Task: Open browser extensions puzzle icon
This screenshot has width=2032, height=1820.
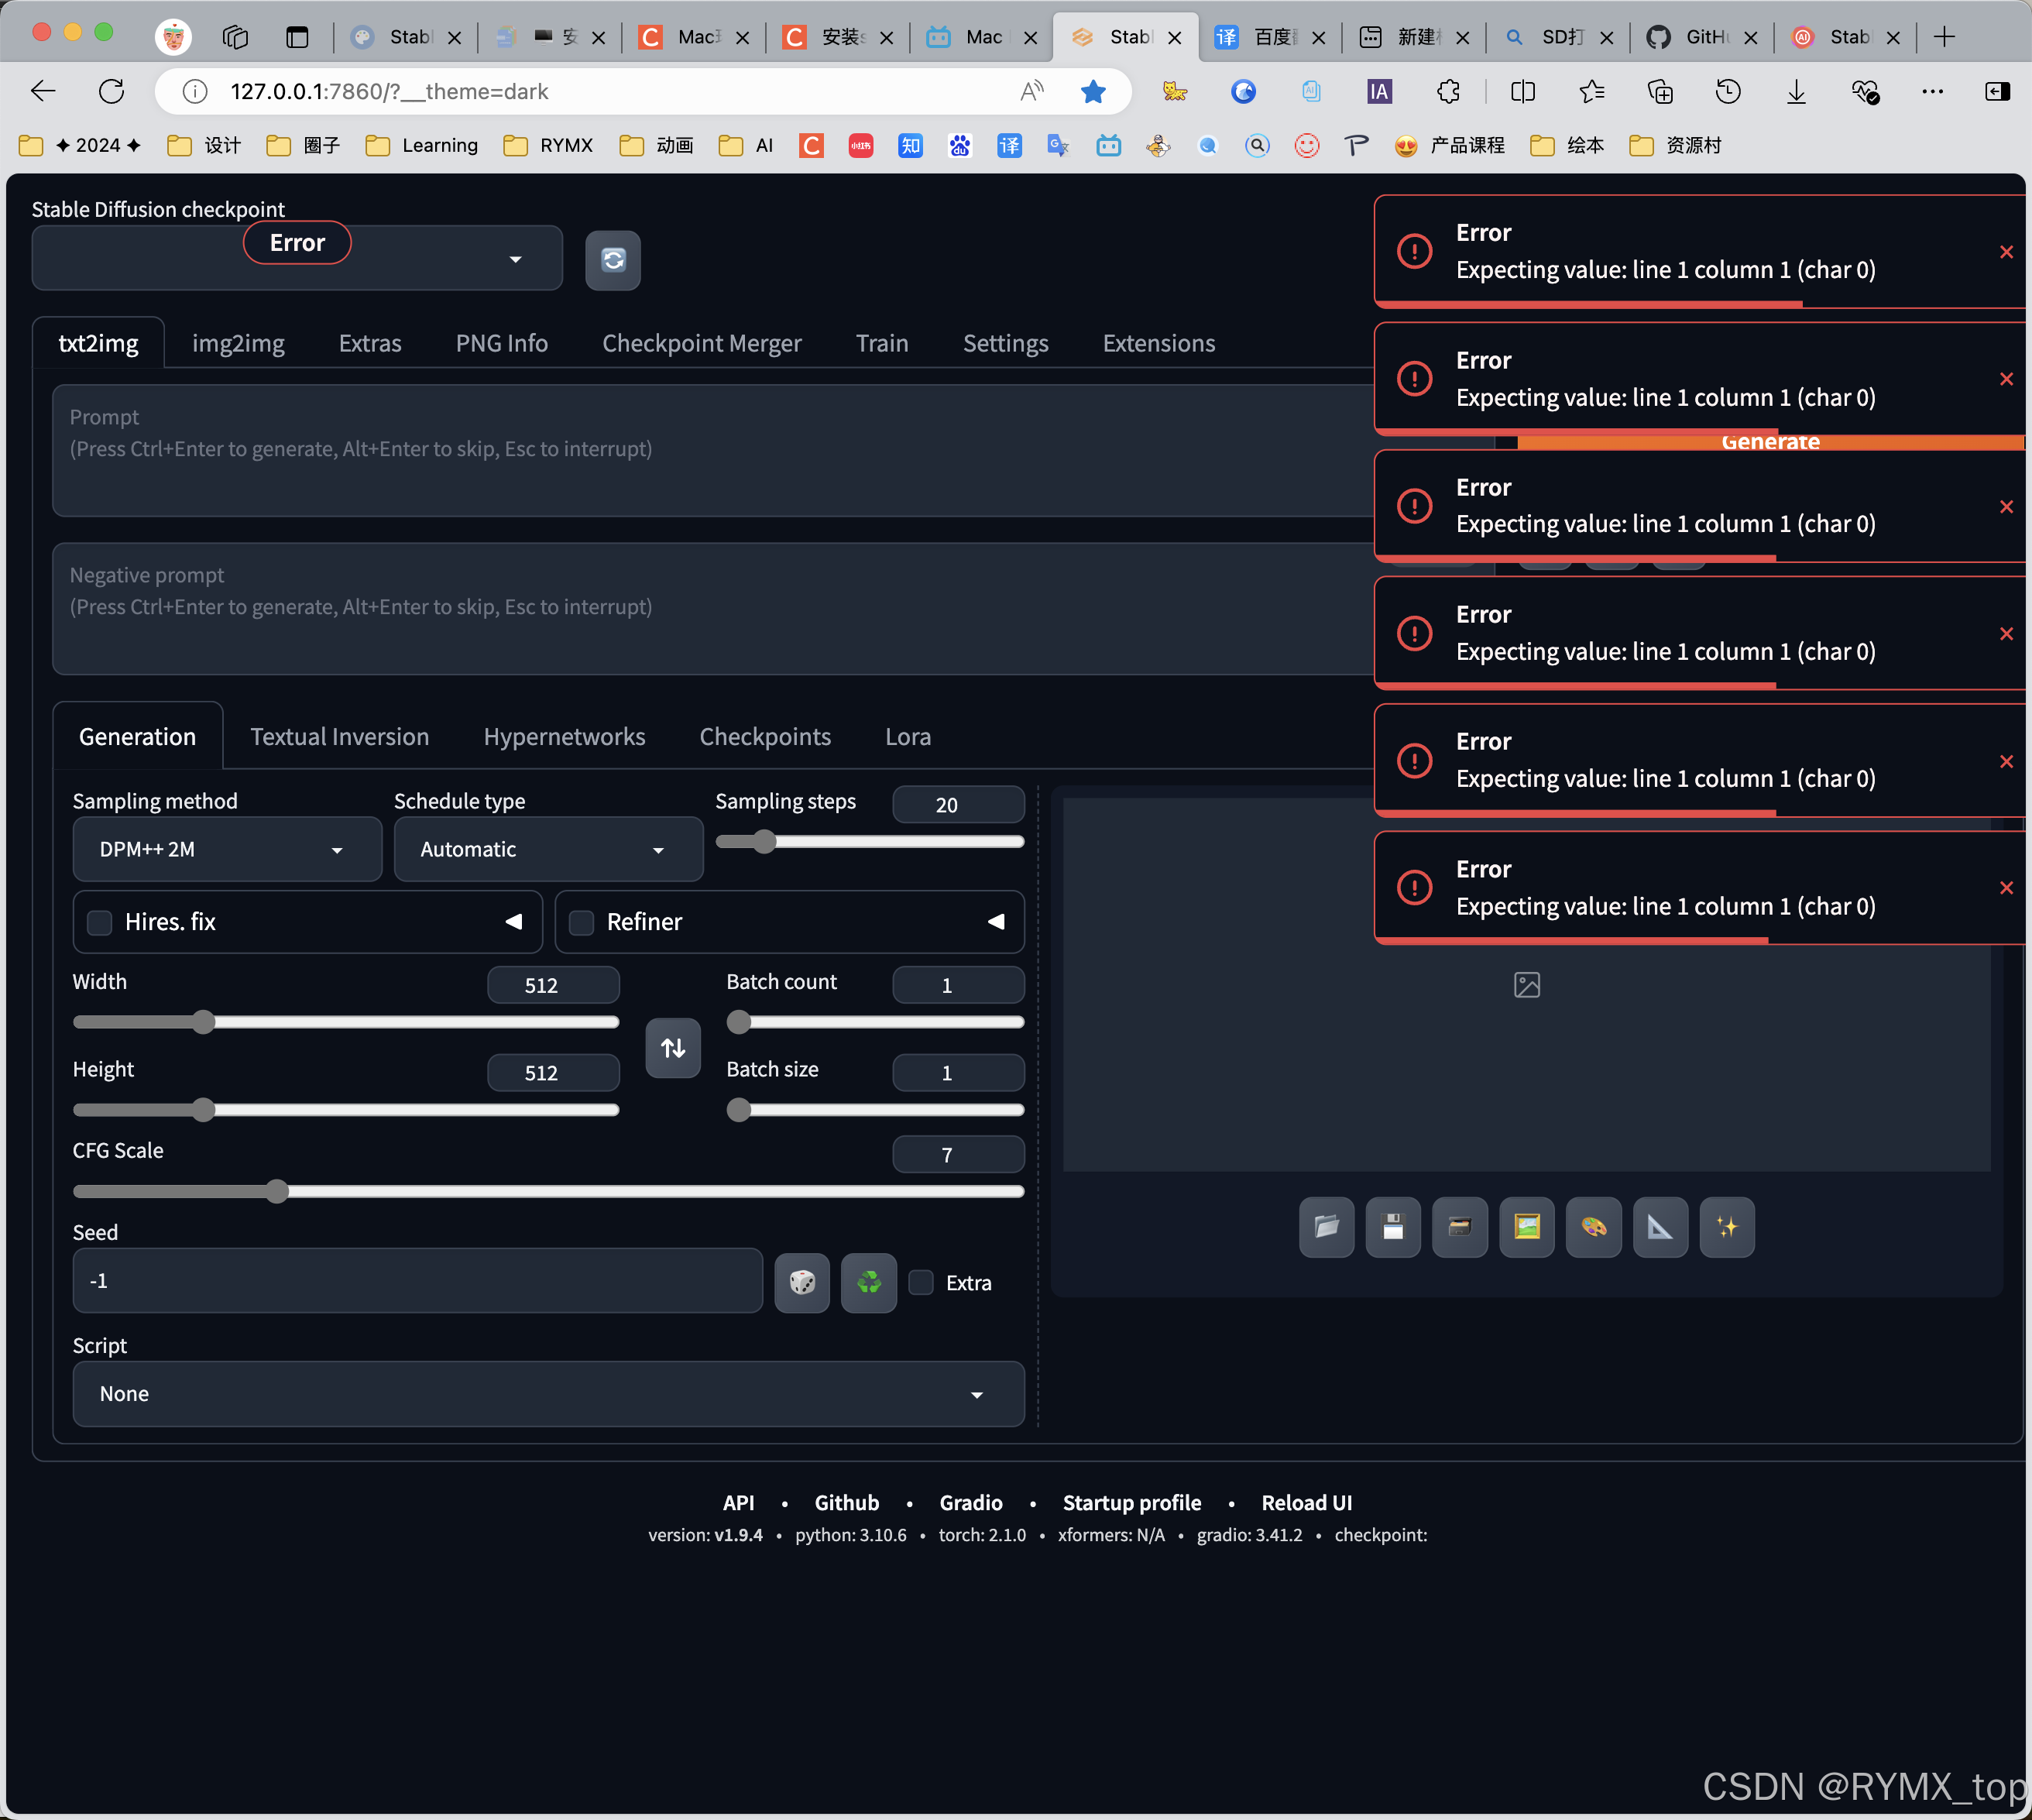Action: [1448, 92]
